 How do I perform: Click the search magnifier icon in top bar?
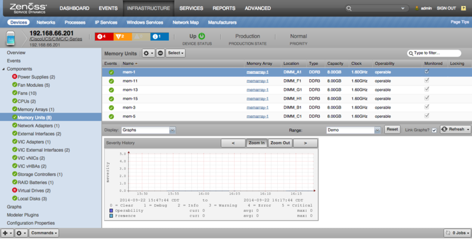(x=349, y=8)
